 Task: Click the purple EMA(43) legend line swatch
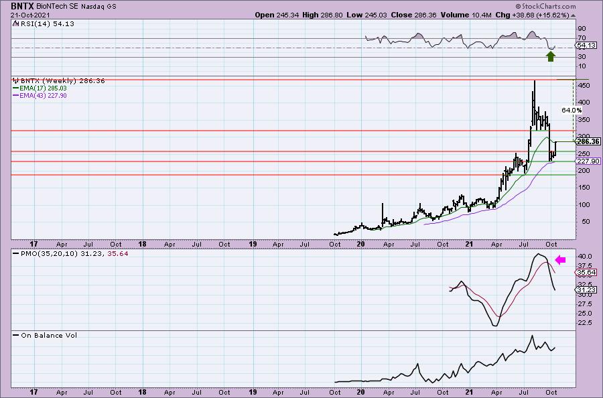point(16,96)
